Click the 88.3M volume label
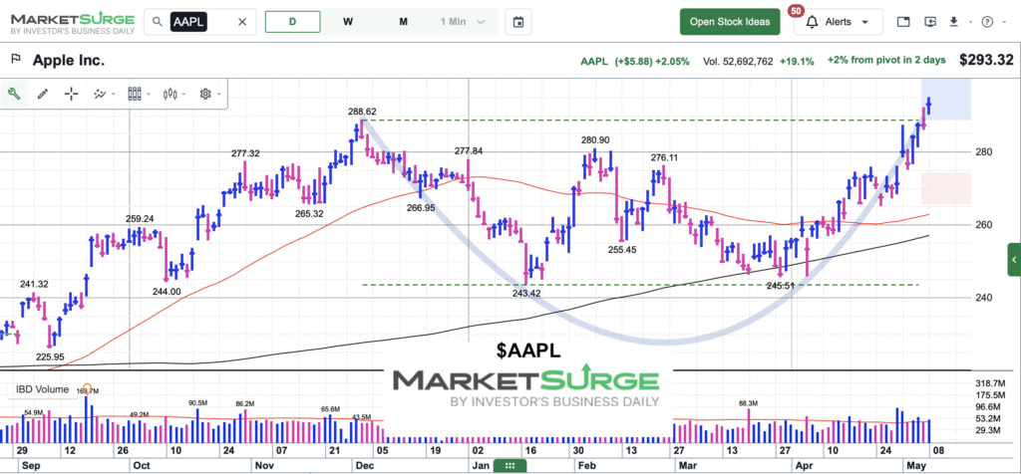 pos(750,403)
